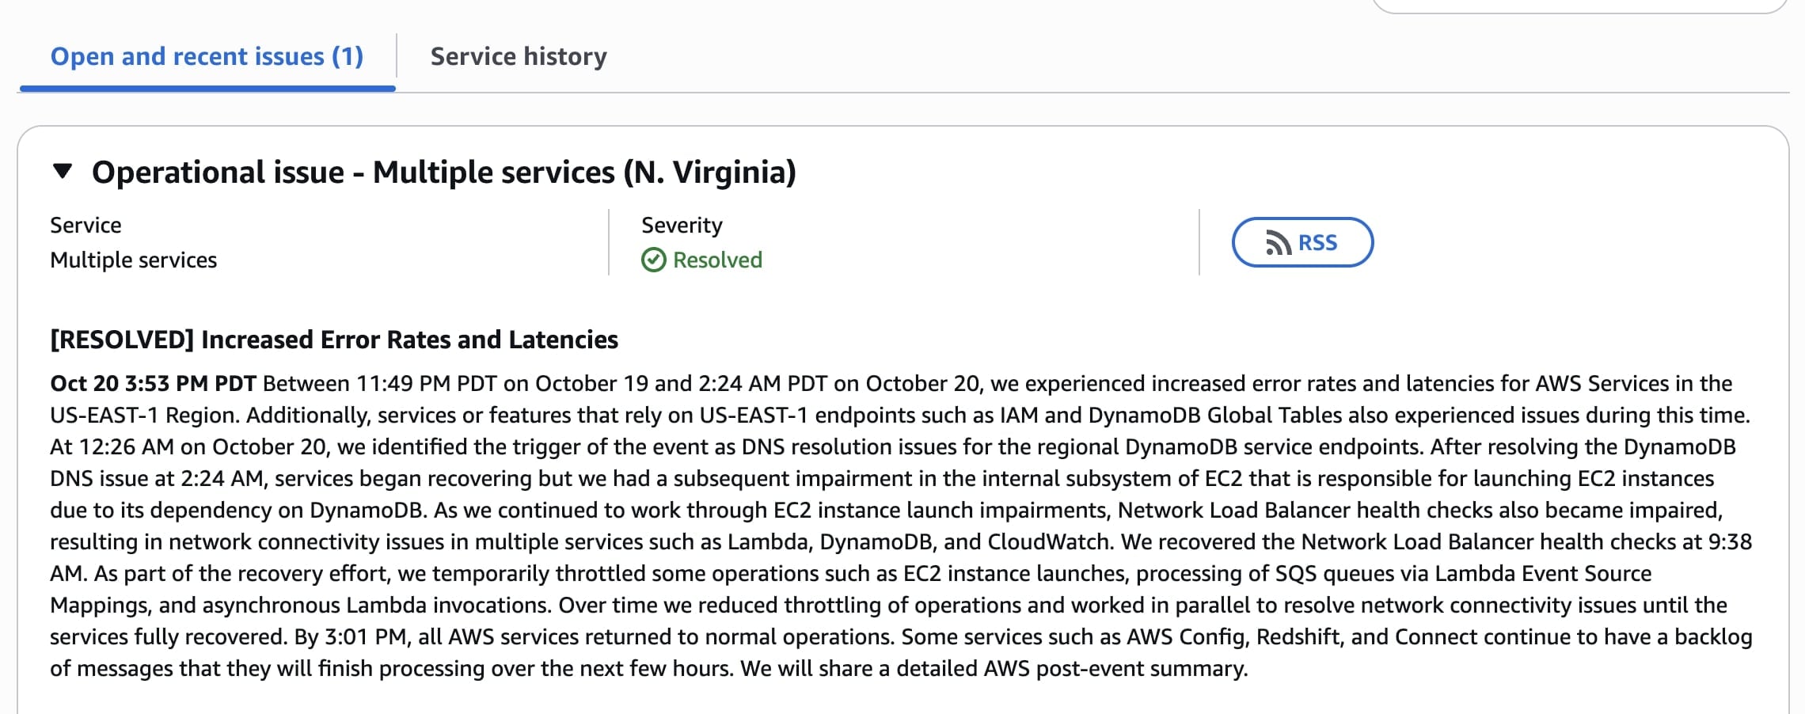Image resolution: width=1805 pixels, height=714 pixels.
Task: Click the Resolved severity status text
Action: [x=717, y=260]
